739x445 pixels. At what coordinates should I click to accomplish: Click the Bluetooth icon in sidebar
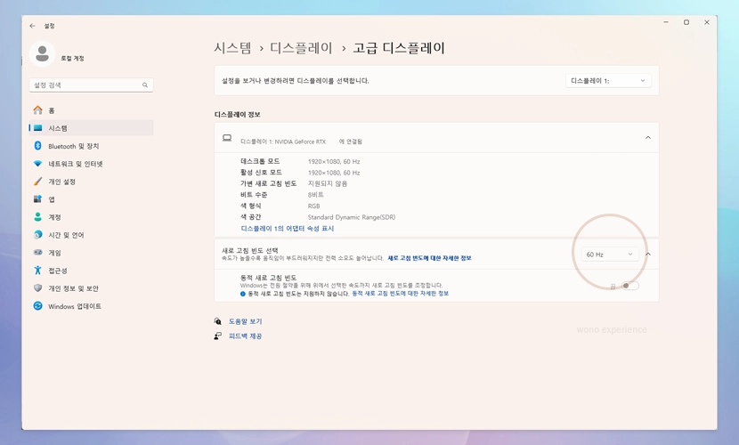(x=37, y=146)
